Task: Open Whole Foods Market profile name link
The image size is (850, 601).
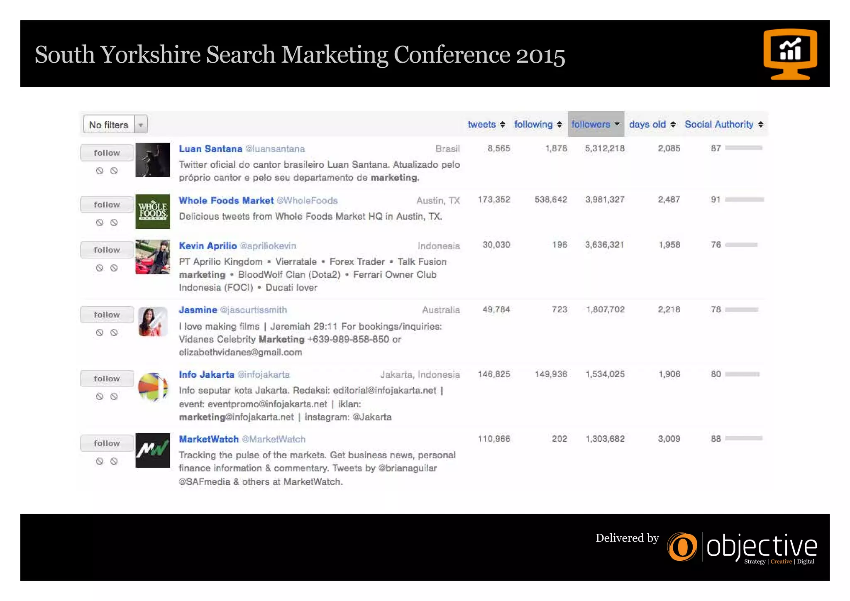Action: [226, 200]
